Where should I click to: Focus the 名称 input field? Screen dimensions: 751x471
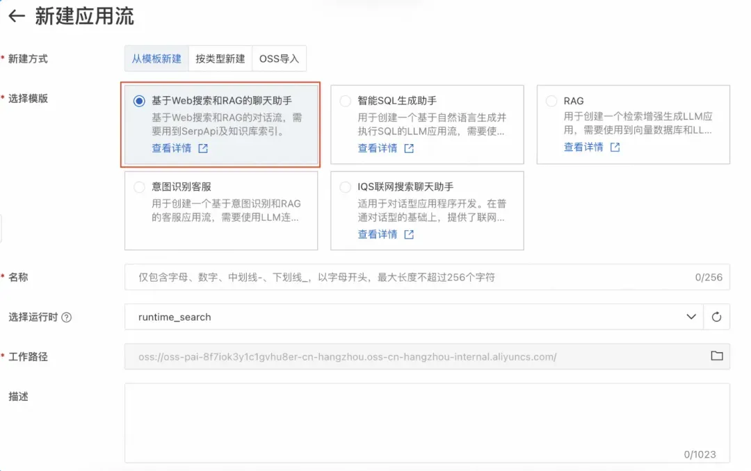click(427, 277)
